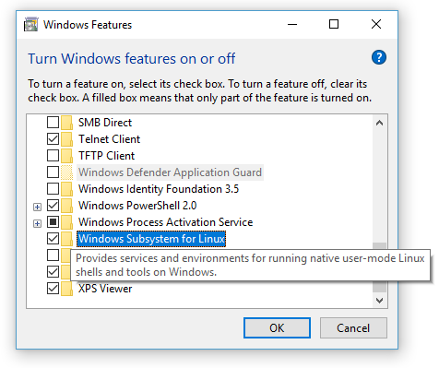Click the Windows Process Activation Service folder icon
The width and height of the screenshot is (439, 368).
(66, 222)
